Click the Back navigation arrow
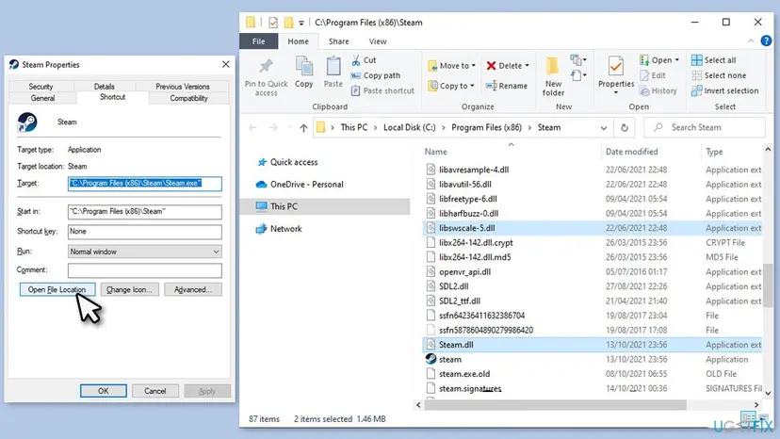The width and height of the screenshot is (780, 439). [x=252, y=128]
